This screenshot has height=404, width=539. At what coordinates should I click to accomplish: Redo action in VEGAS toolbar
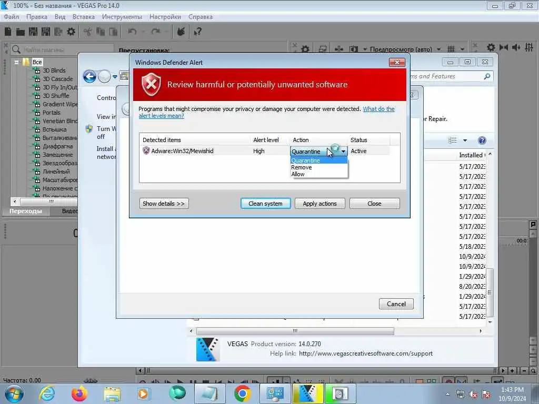coord(156,32)
